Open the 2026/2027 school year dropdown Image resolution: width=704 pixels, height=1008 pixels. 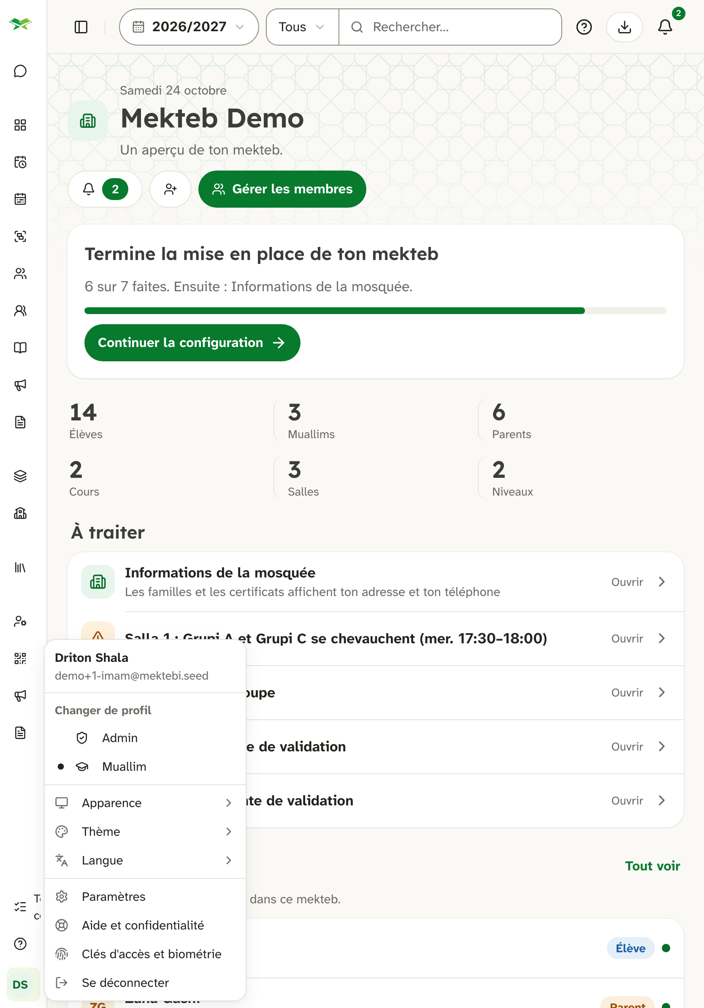tap(189, 27)
